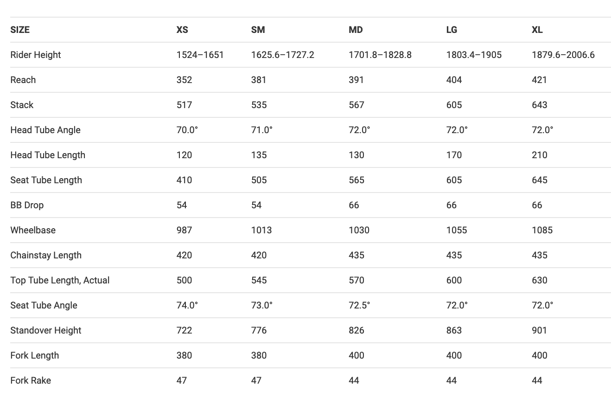The height and width of the screenshot is (411, 611).
Task: Select the SM size column header
Action: pyautogui.click(x=258, y=30)
